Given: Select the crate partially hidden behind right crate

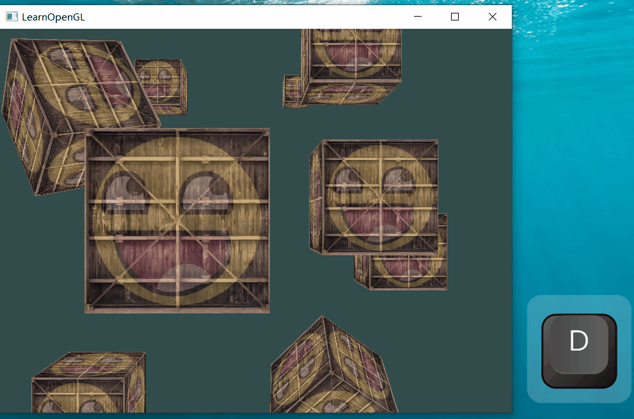Looking at the screenshot, I should [409, 272].
